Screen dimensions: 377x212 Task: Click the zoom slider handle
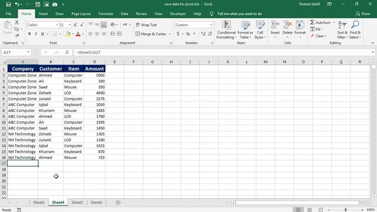coord(346,210)
